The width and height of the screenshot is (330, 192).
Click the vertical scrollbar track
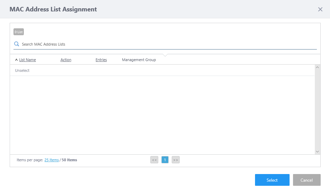(318, 109)
